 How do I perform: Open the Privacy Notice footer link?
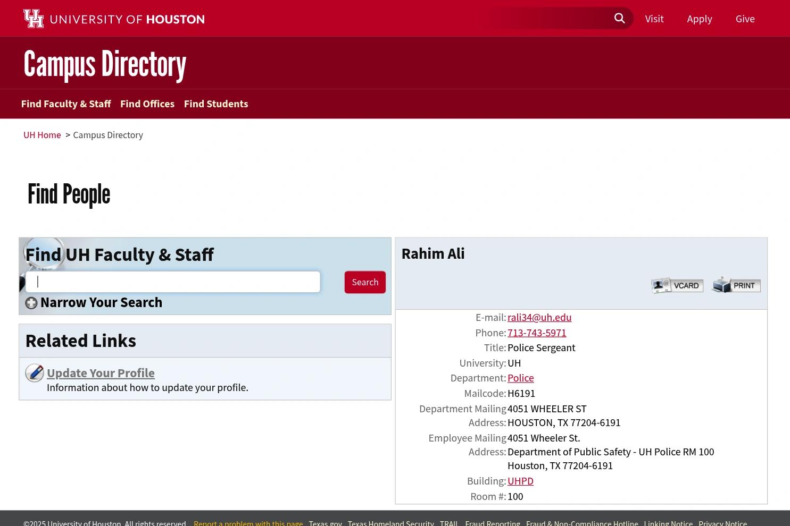722,523
